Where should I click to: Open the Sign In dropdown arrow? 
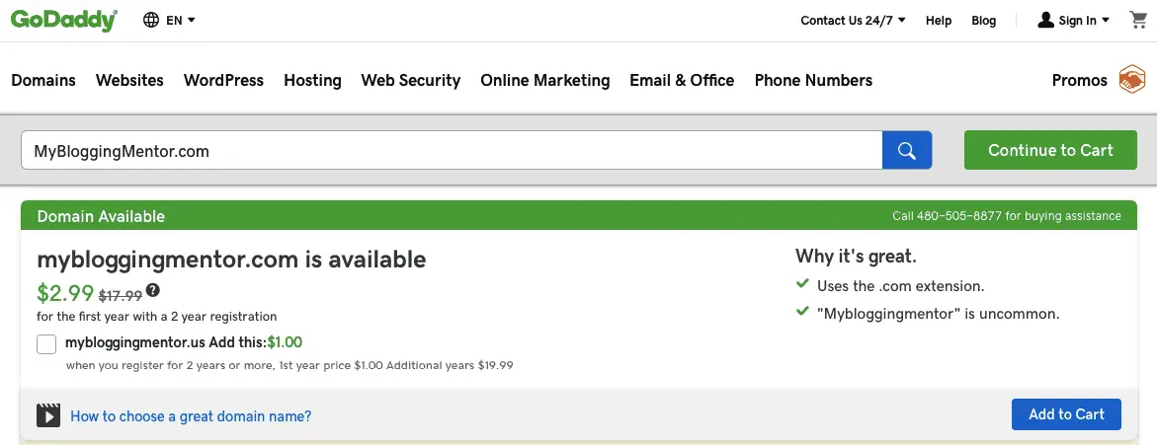point(1106,20)
